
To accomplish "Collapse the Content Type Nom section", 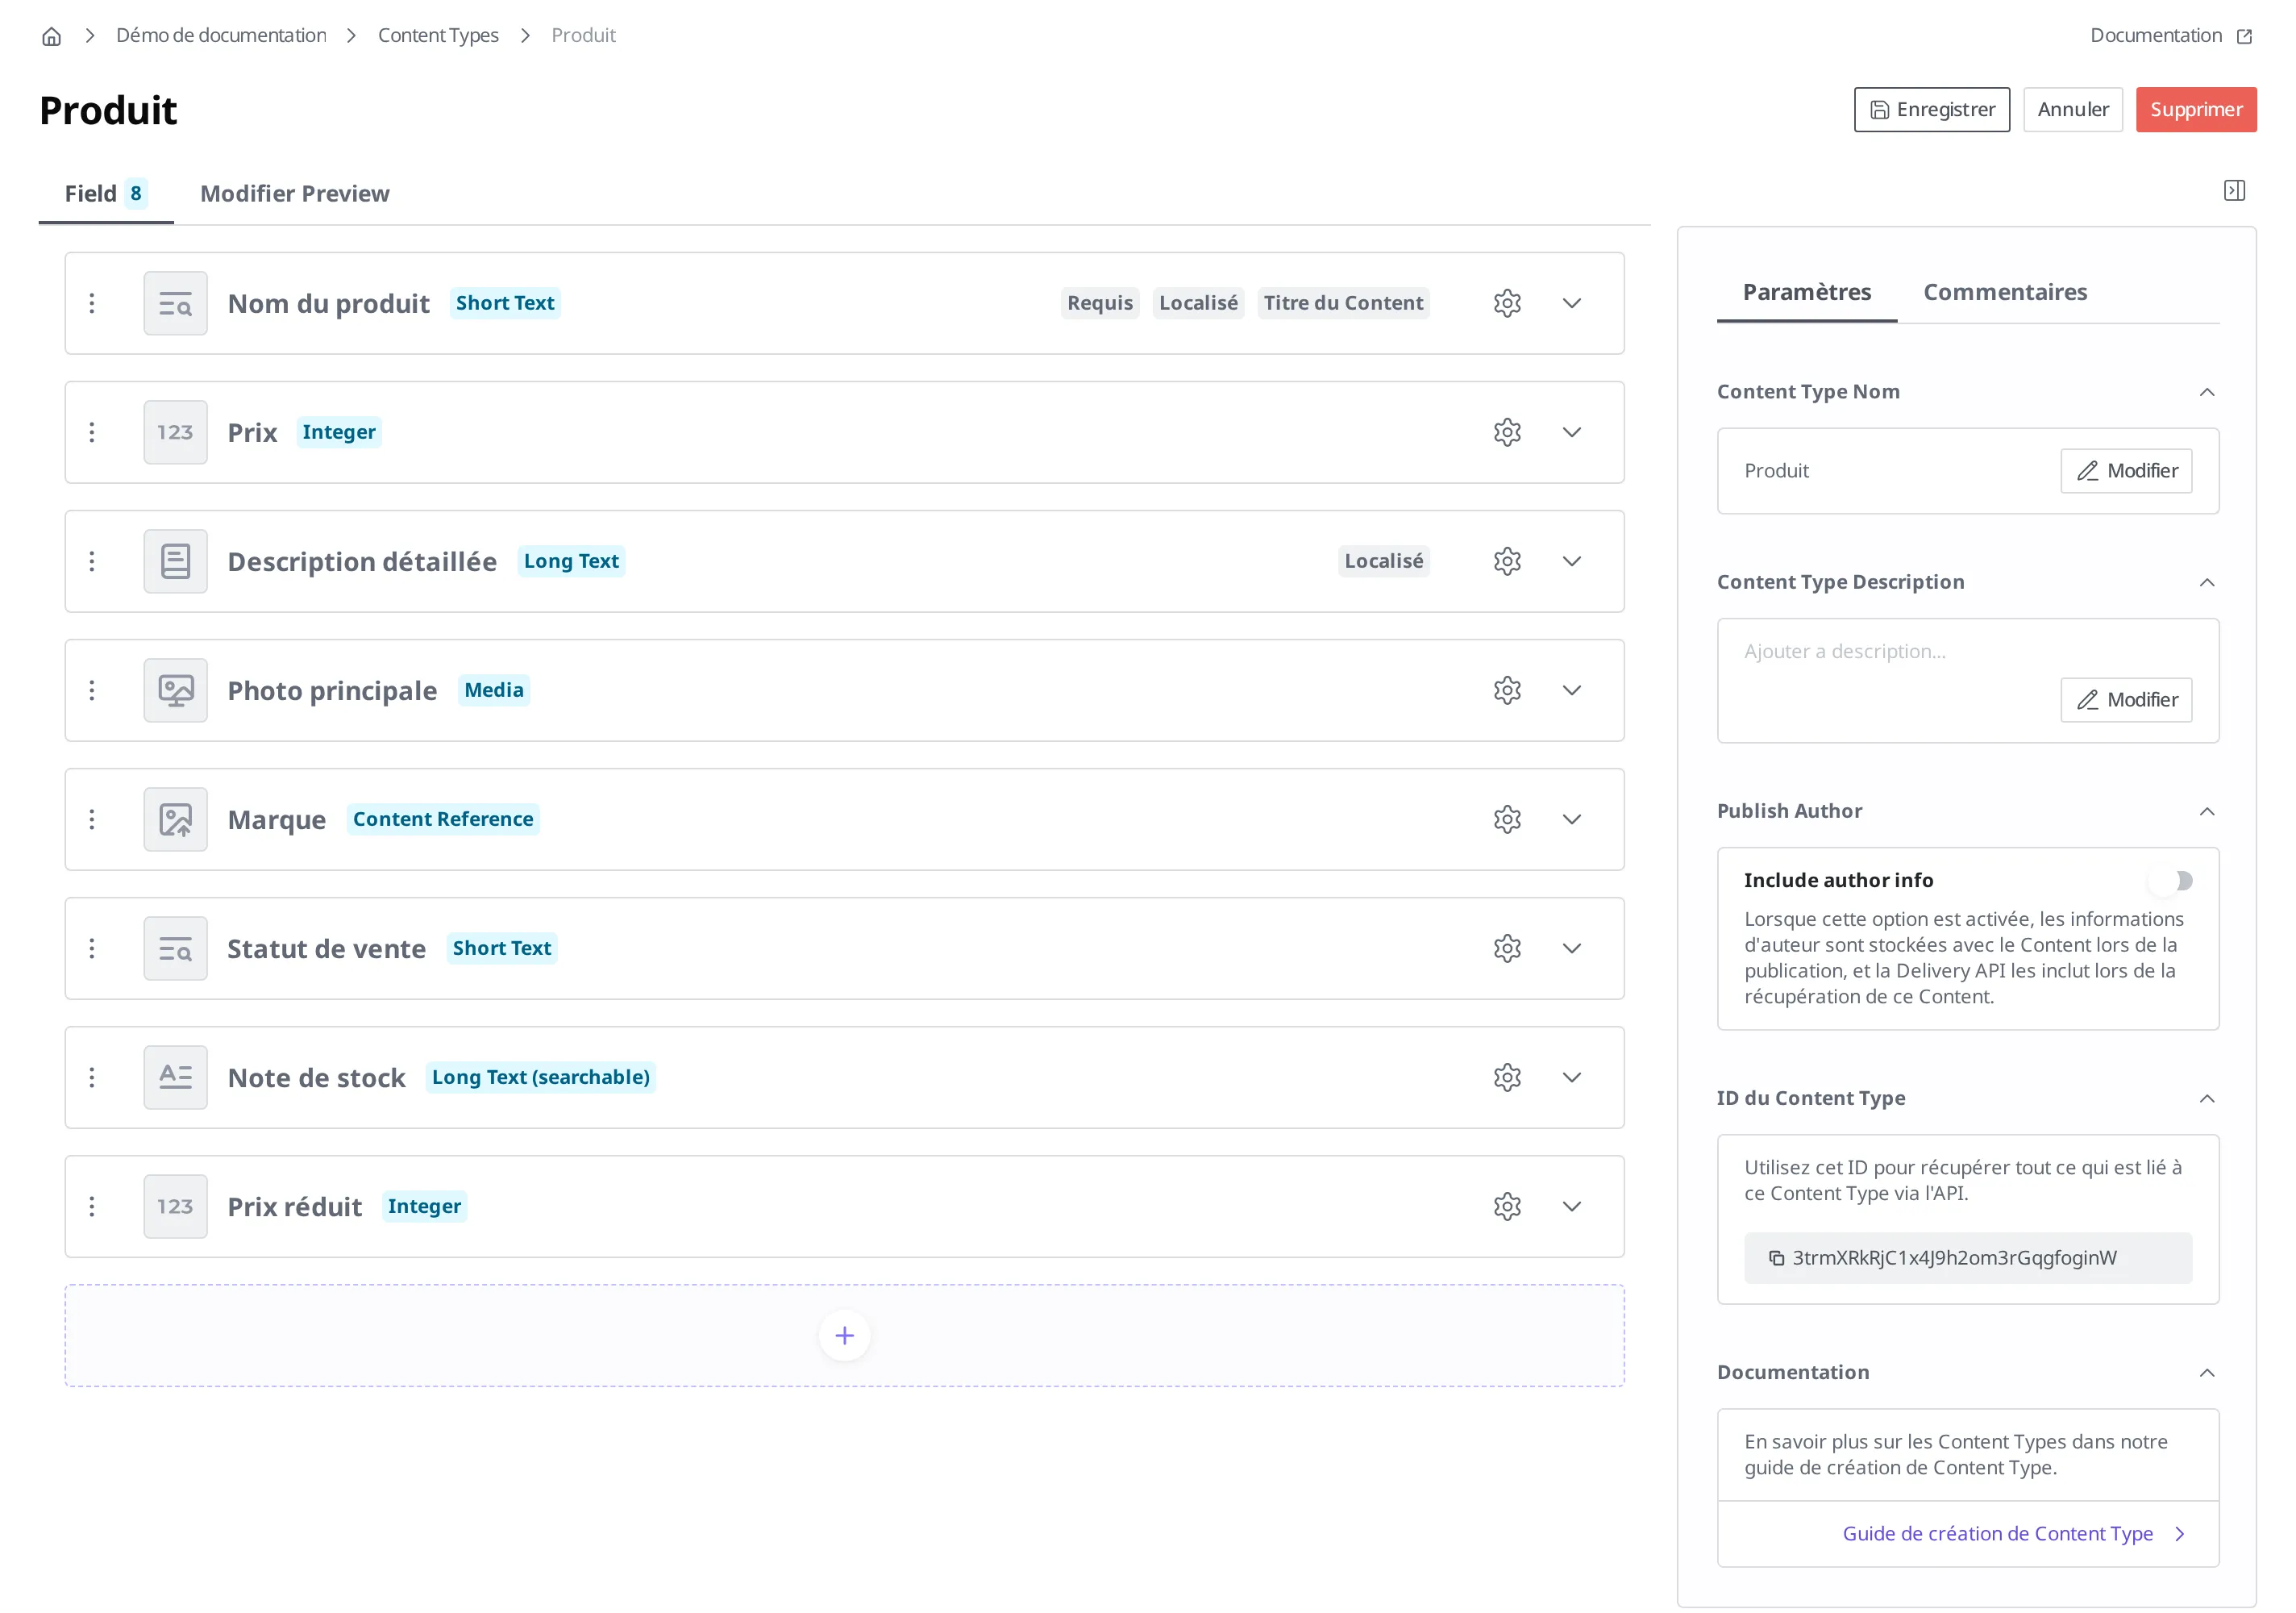I will tap(2207, 392).
